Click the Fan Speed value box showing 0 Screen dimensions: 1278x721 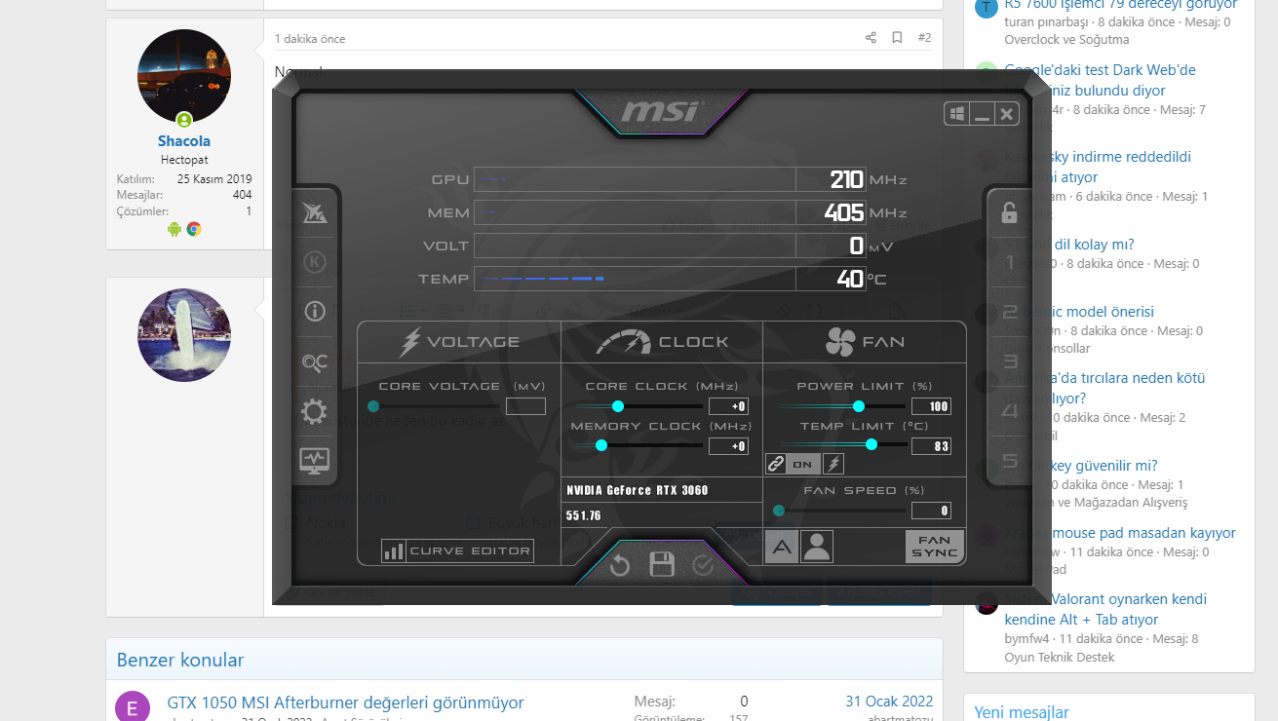(931, 511)
